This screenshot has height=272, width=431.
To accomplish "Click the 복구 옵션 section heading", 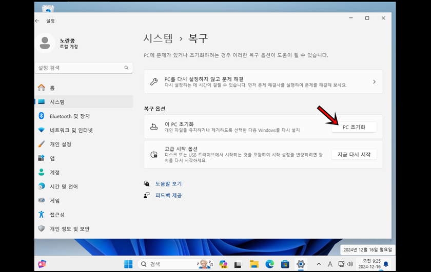I will (154, 109).
